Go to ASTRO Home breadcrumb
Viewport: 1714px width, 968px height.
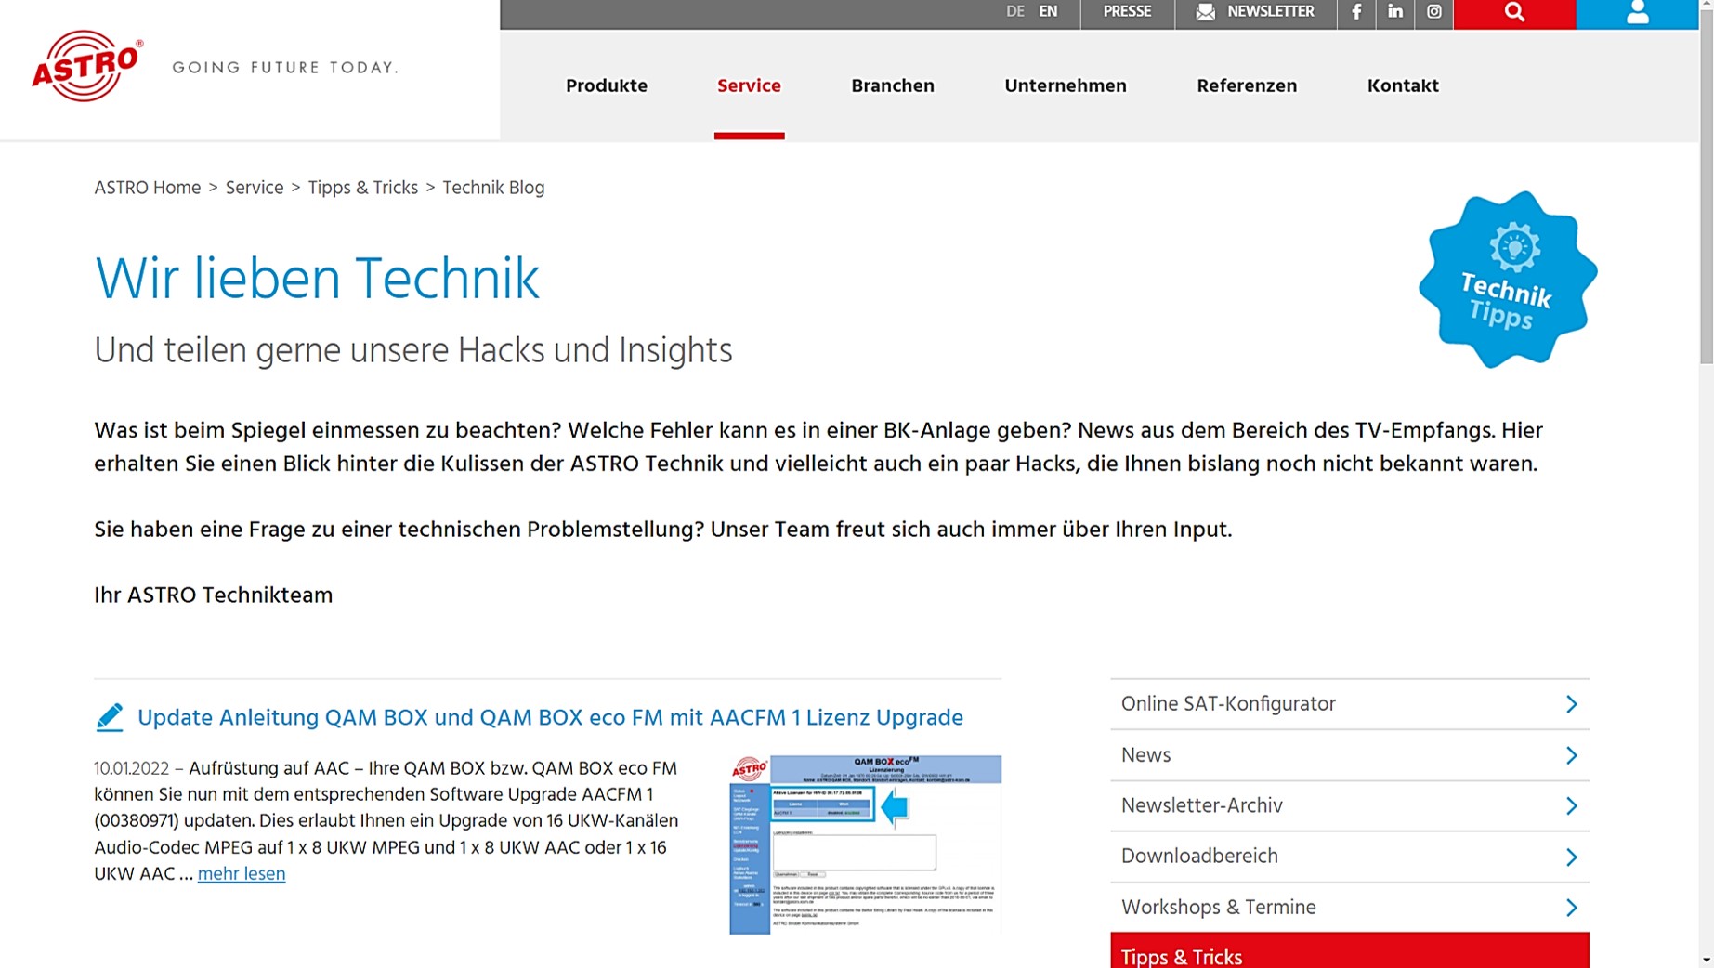[x=148, y=188]
